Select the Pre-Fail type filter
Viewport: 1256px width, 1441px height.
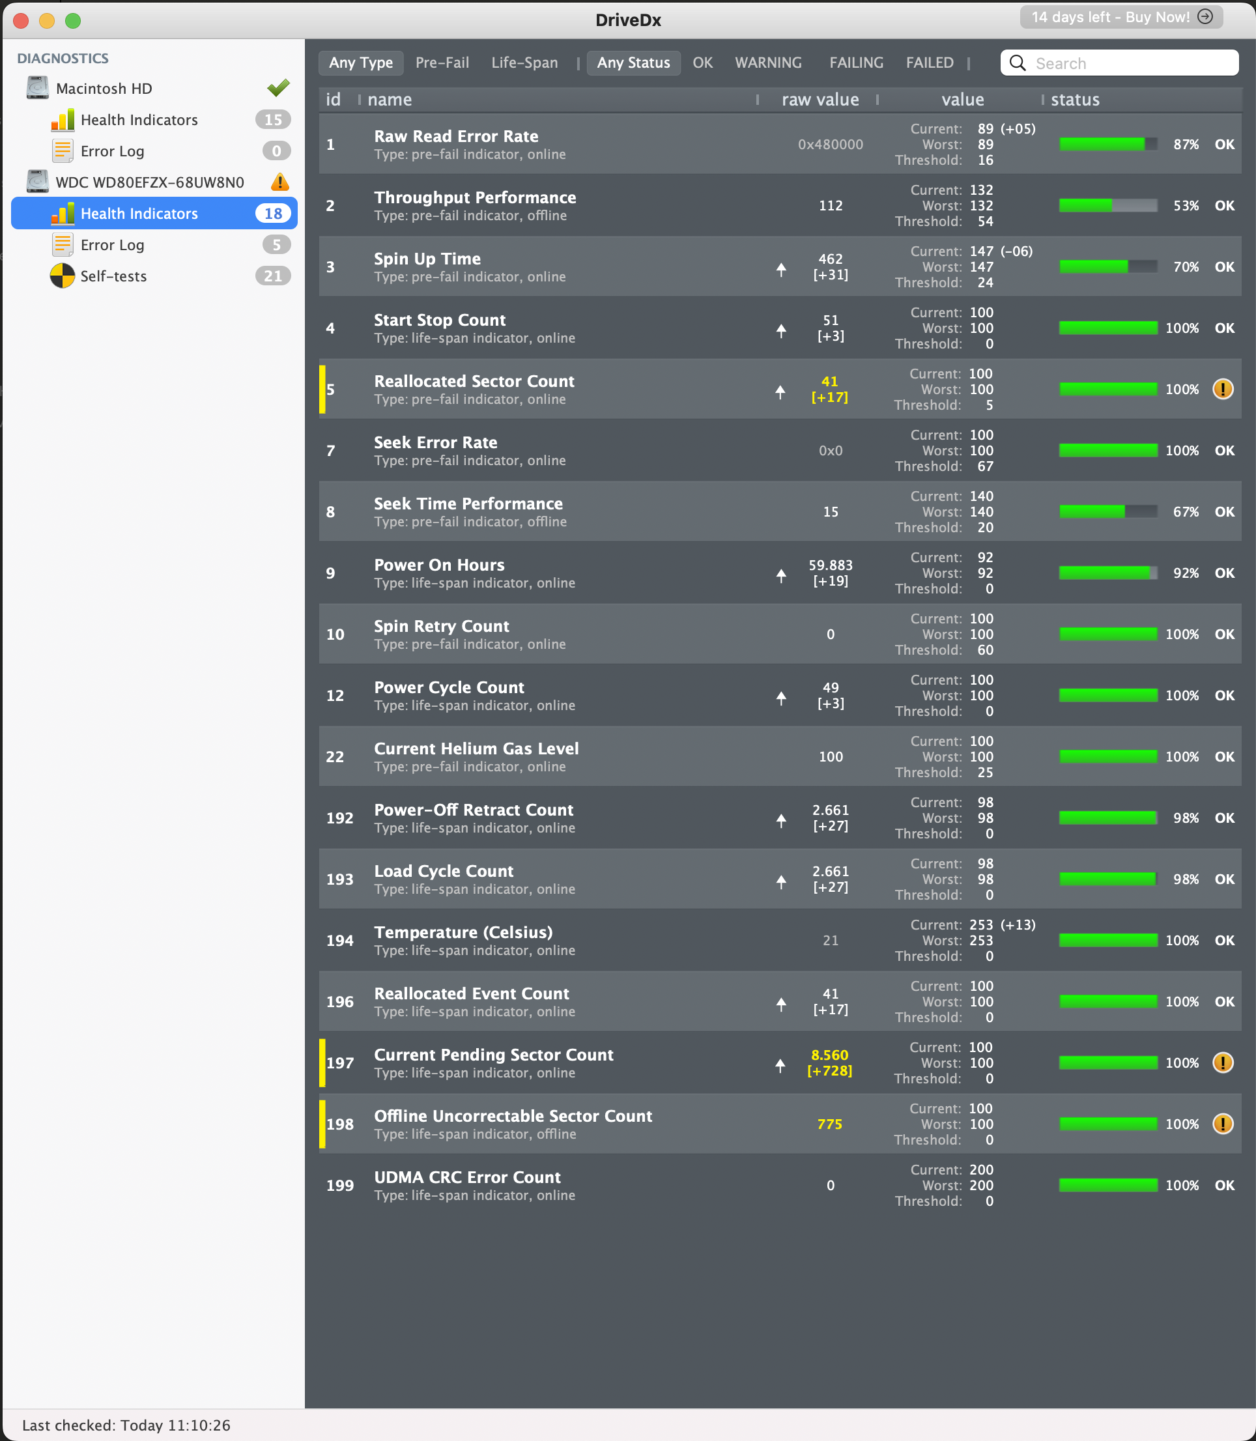click(x=442, y=63)
